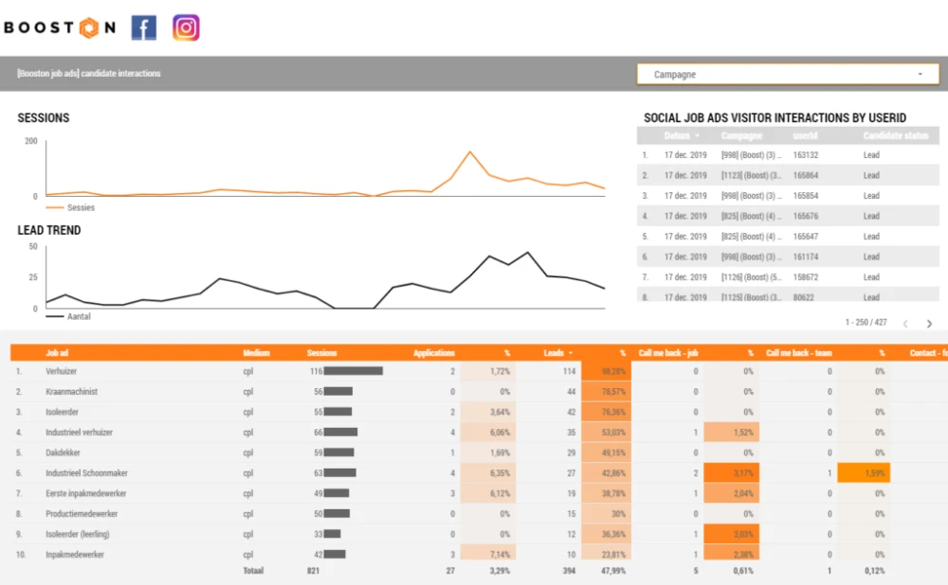This screenshot has height=585, width=948.
Task: Sort table by Job ad column
Action: tap(58, 353)
